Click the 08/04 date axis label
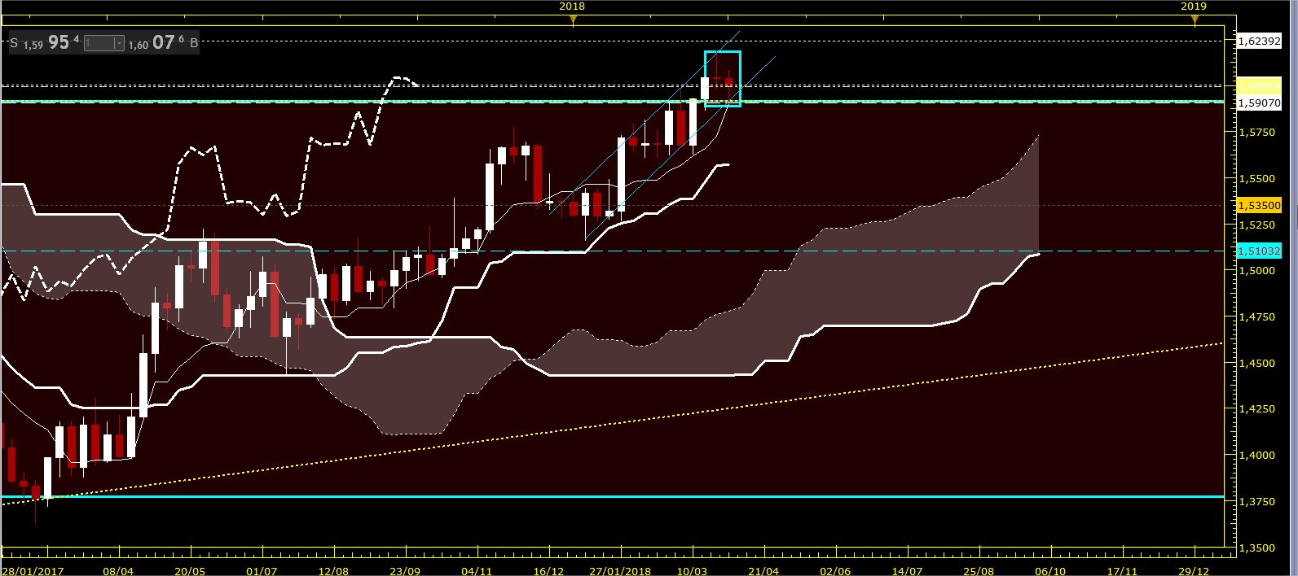1298x576 pixels. [x=118, y=570]
